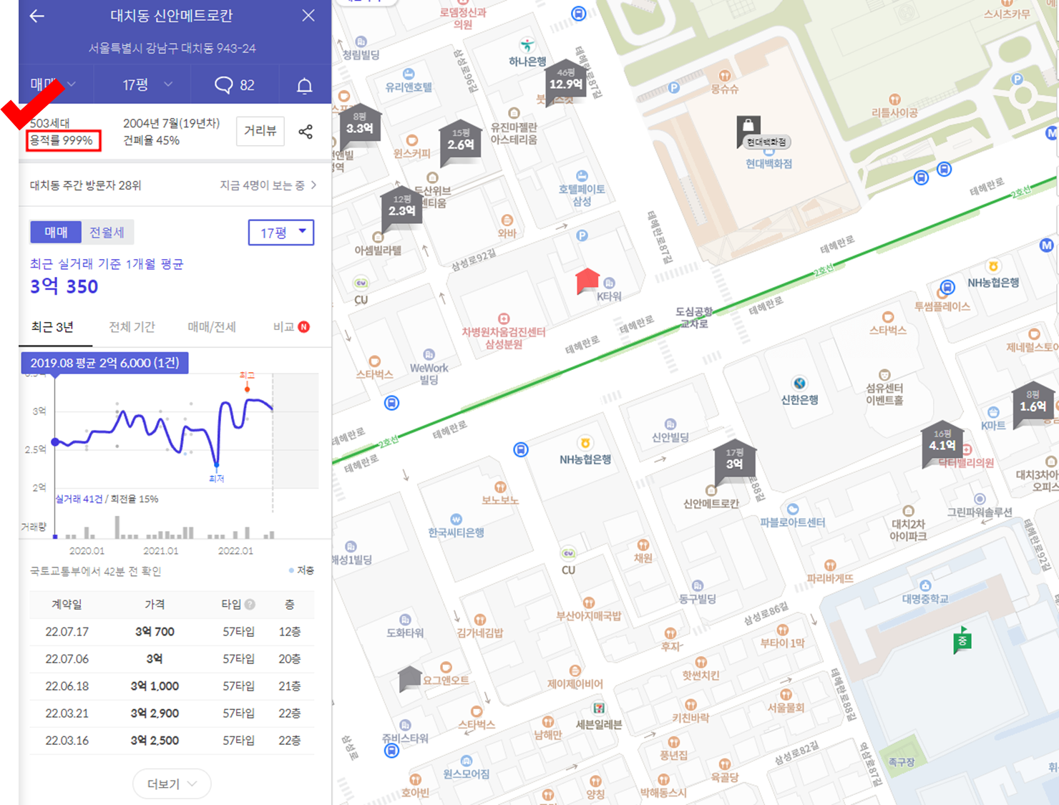Click the 대명중학교 label on the map
The width and height of the screenshot is (1059, 805).
click(925, 599)
